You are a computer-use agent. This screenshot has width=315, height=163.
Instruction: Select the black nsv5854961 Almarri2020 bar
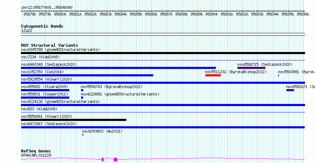tap(74, 120)
